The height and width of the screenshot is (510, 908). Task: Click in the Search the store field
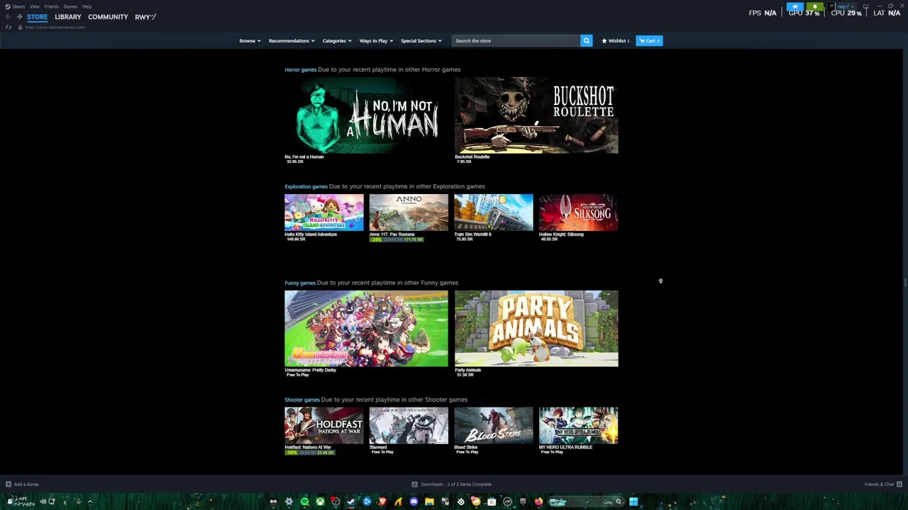tap(516, 40)
